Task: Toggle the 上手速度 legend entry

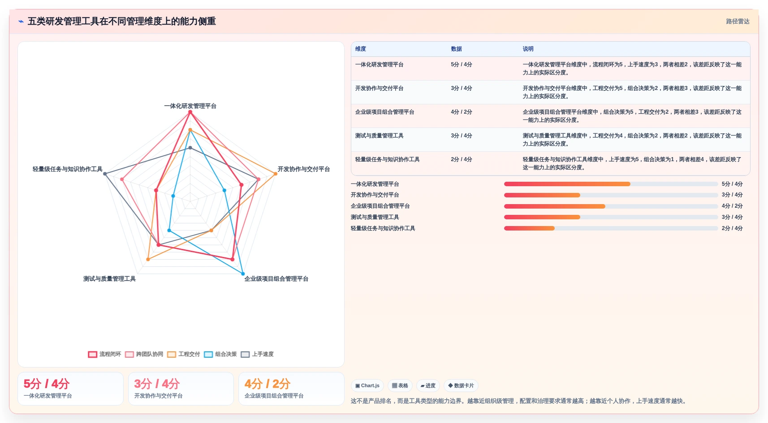Action: (x=257, y=354)
